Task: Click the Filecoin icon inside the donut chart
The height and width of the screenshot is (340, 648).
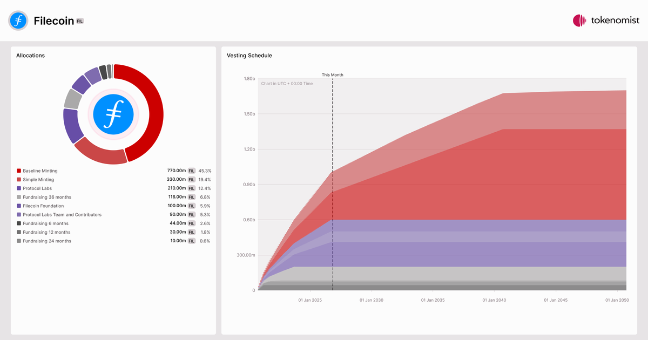Action: (x=113, y=114)
